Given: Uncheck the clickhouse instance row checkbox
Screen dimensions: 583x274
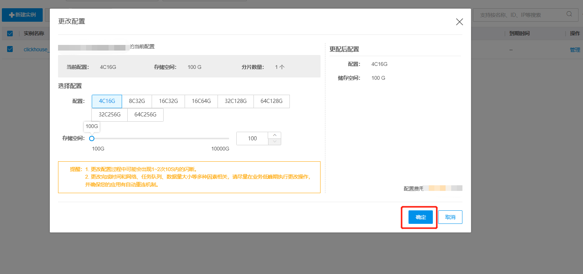Looking at the screenshot, I should [10, 49].
